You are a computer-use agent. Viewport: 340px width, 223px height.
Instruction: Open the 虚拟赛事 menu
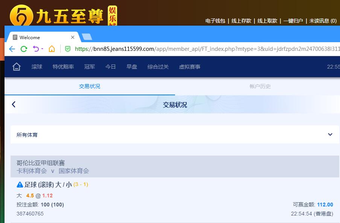(190, 67)
